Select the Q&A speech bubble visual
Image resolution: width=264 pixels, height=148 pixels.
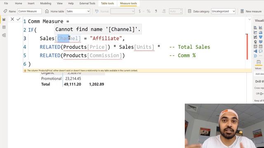(x=261, y=51)
